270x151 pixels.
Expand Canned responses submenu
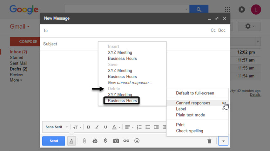197,103
